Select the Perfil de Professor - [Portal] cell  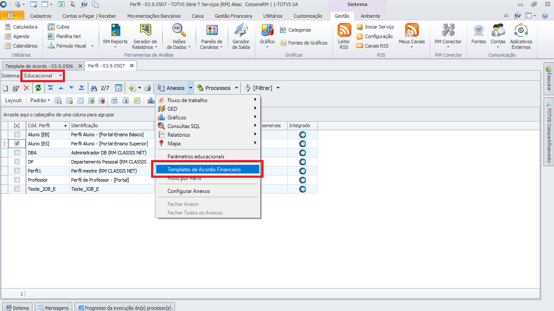(x=112, y=180)
